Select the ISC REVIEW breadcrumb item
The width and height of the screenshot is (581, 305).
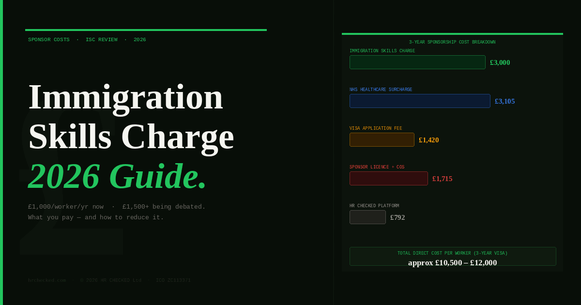(102, 40)
